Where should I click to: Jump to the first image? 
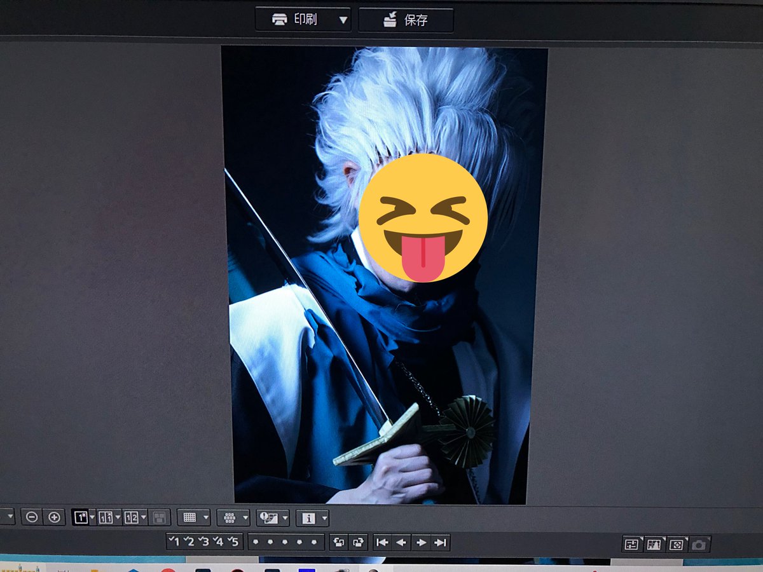382,542
